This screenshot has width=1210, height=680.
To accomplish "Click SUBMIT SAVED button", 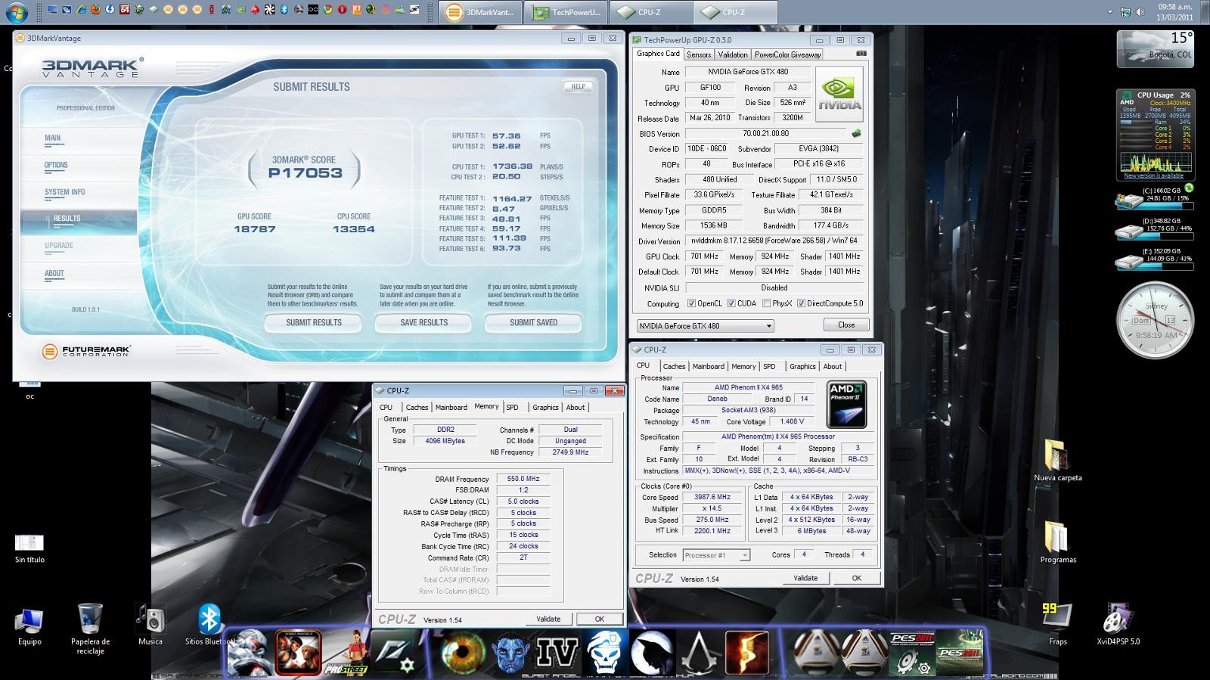I will tap(533, 323).
